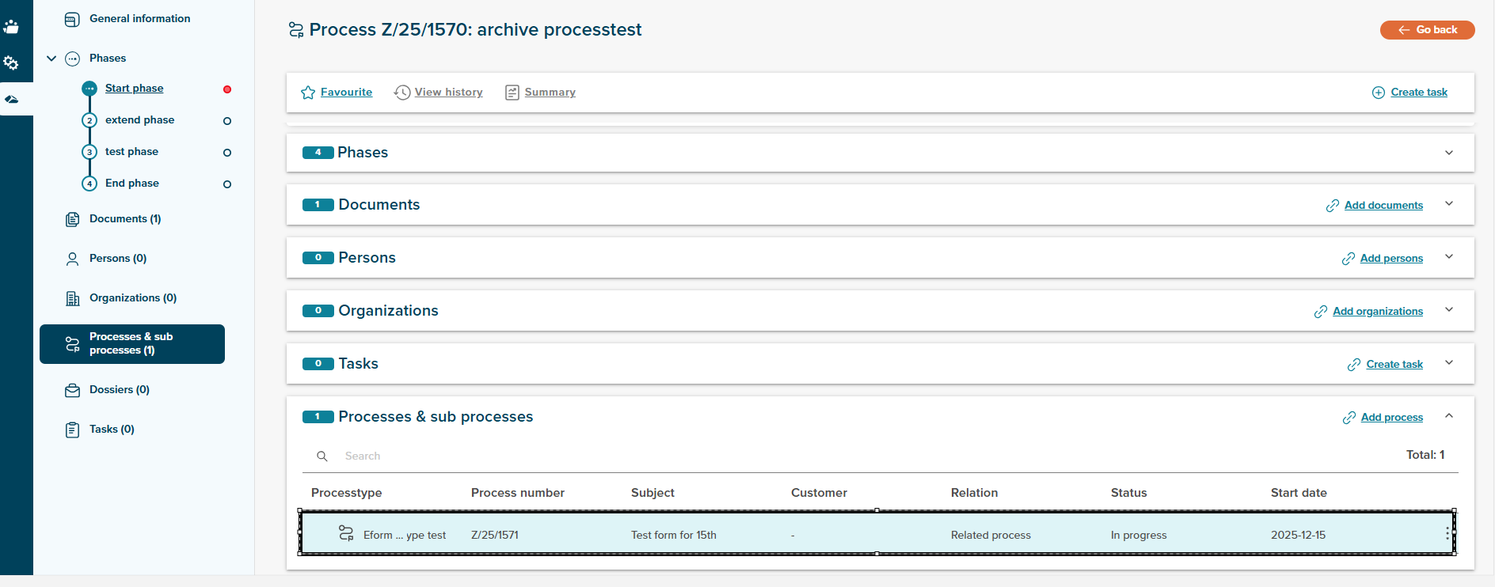Open Start phase in the sidebar
The image size is (1495, 587).
[134, 88]
